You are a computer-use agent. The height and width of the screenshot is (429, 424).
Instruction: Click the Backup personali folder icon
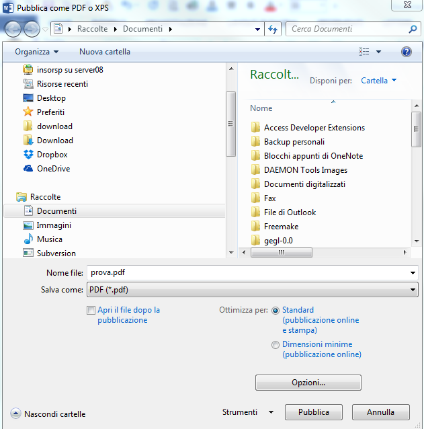click(x=255, y=142)
